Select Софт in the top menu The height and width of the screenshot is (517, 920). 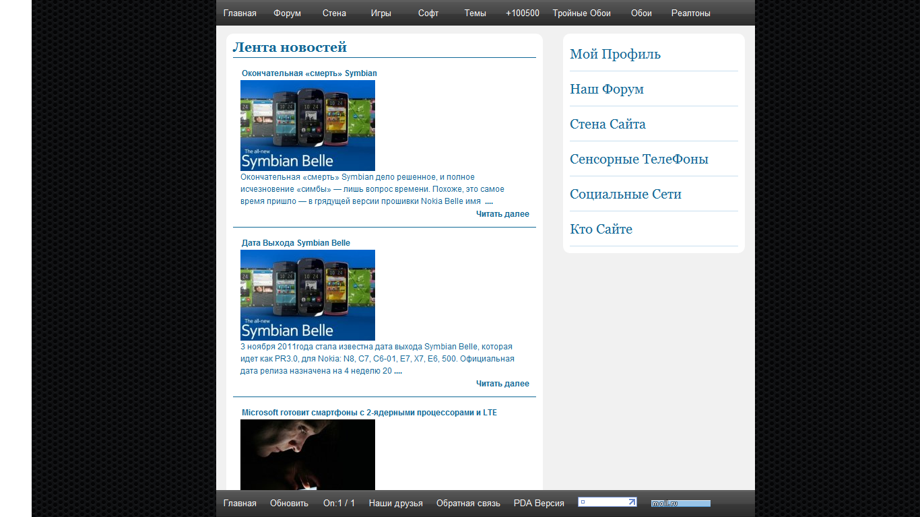pyautogui.click(x=428, y=13)
